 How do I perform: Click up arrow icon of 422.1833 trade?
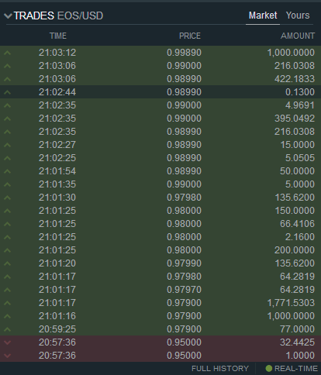tap(8, 79)
